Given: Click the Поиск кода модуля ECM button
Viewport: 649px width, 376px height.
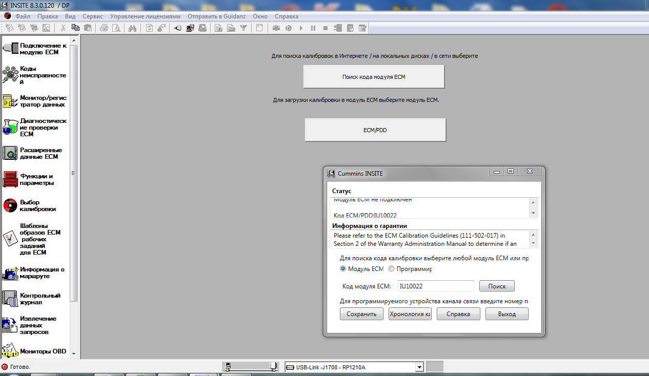Looking at the screenshot, I should [x=374, y=77].
